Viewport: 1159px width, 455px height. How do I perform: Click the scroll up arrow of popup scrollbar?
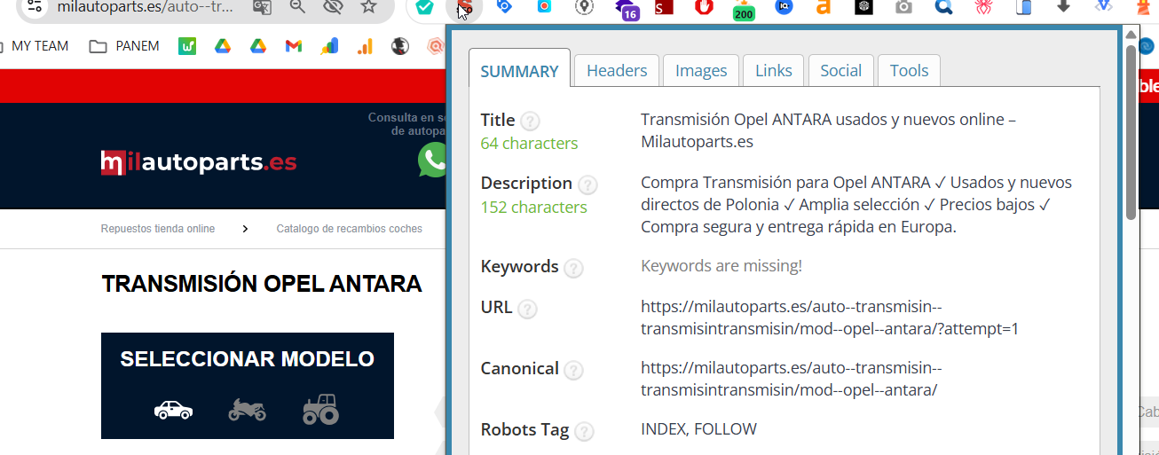coord(1131,35)
